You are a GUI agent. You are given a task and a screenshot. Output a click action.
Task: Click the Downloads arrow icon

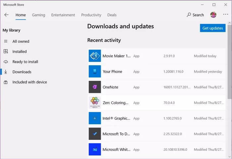point(6,72)
